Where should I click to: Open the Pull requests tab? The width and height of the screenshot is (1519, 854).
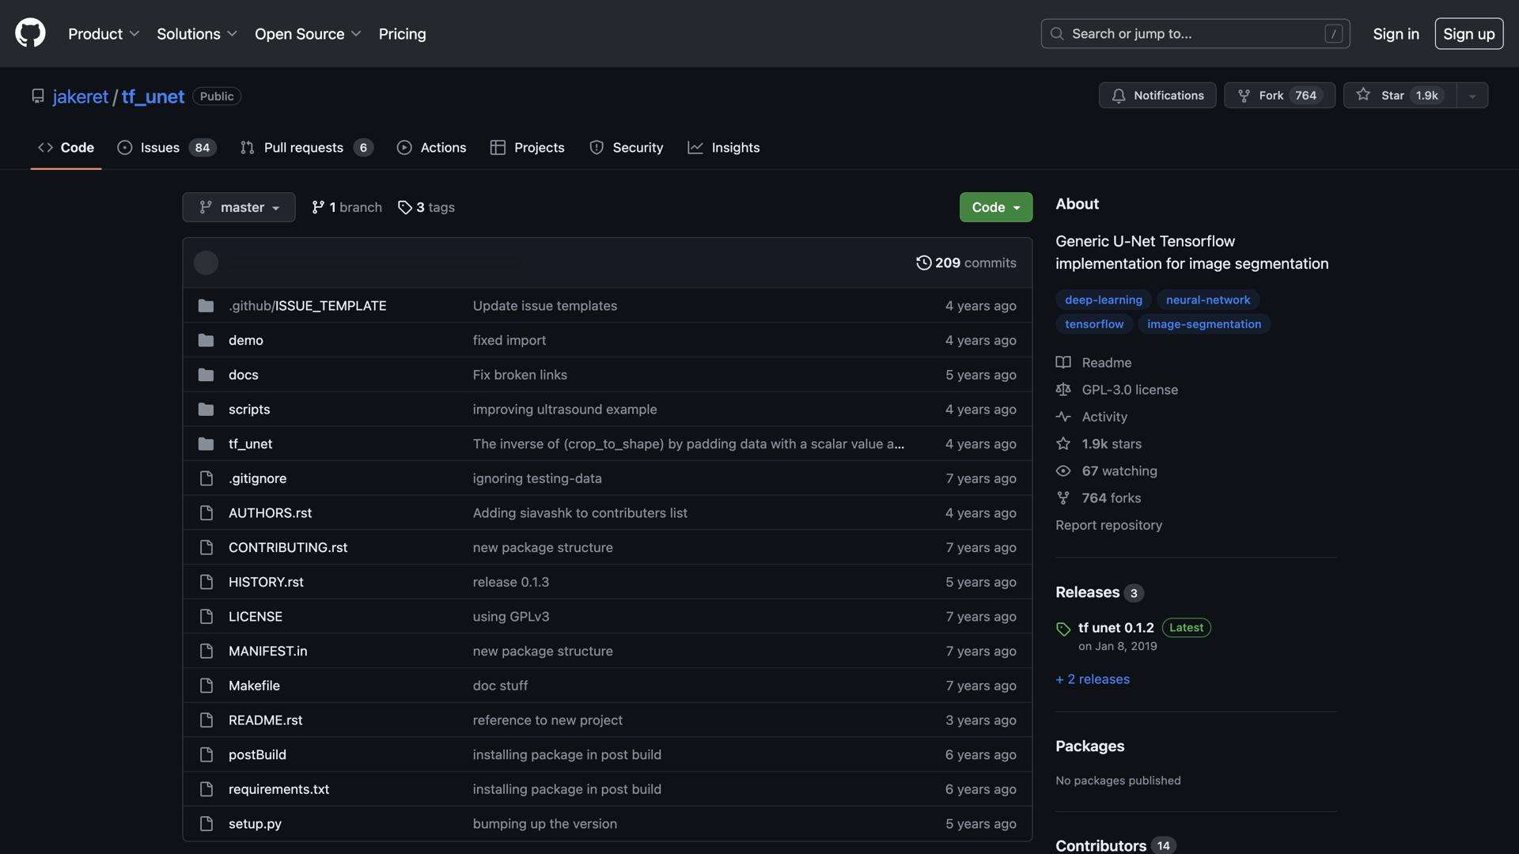303,148
